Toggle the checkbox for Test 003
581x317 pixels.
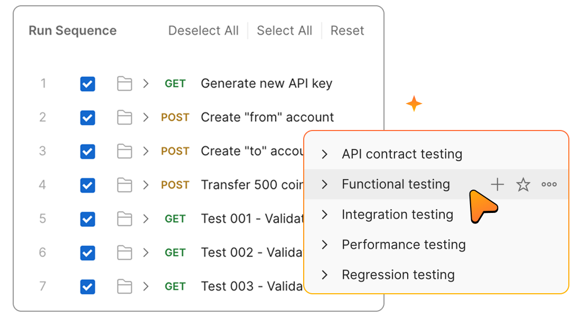pos(88,286)
